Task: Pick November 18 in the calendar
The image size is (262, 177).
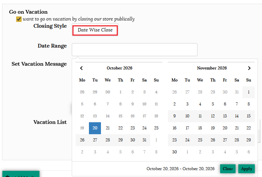Action: pos(200,128)
